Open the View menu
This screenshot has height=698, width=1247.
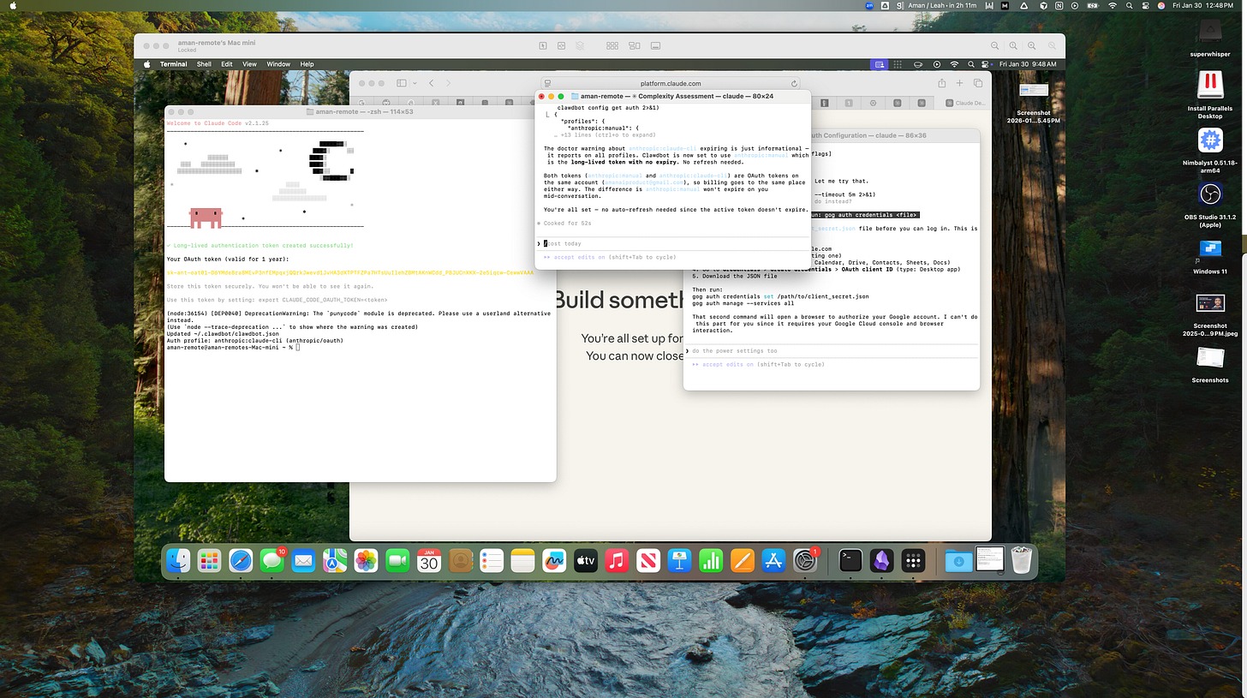click(249, 64)
